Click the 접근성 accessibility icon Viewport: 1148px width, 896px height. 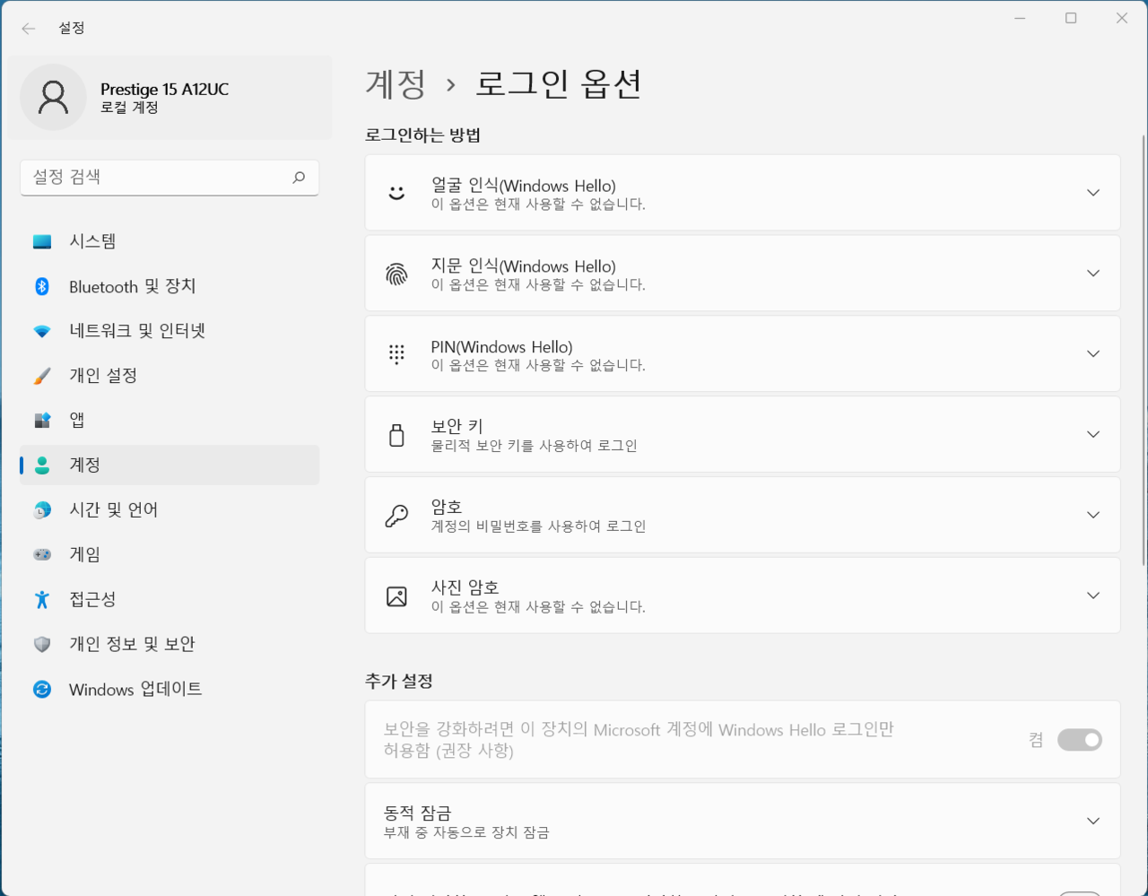(42, 599)
